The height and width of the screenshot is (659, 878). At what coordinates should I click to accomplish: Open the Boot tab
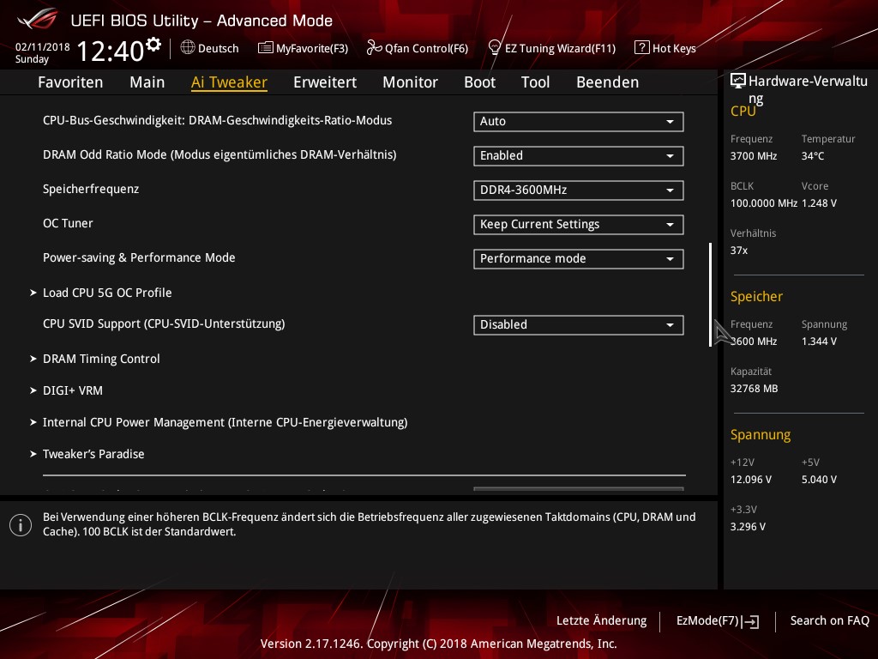pyautogui.click(x=480, y=82)
